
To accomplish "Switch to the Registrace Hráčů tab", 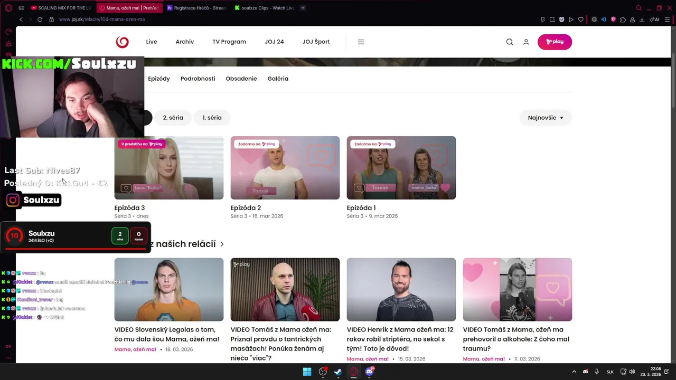I will (196, 8).
